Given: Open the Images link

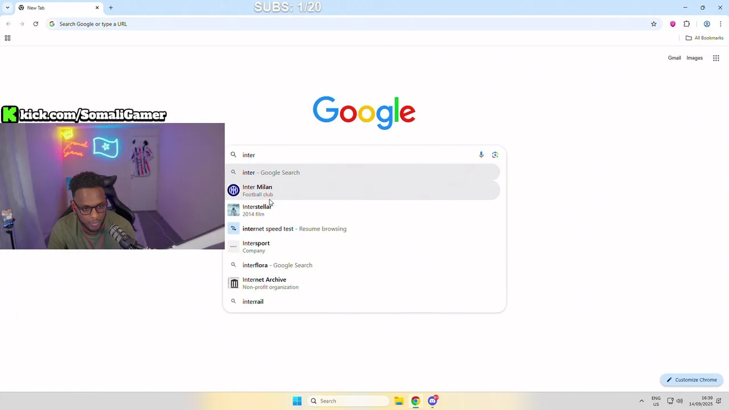Looking at the screenshot, I should pyautogui.click(x=694, y=58).
